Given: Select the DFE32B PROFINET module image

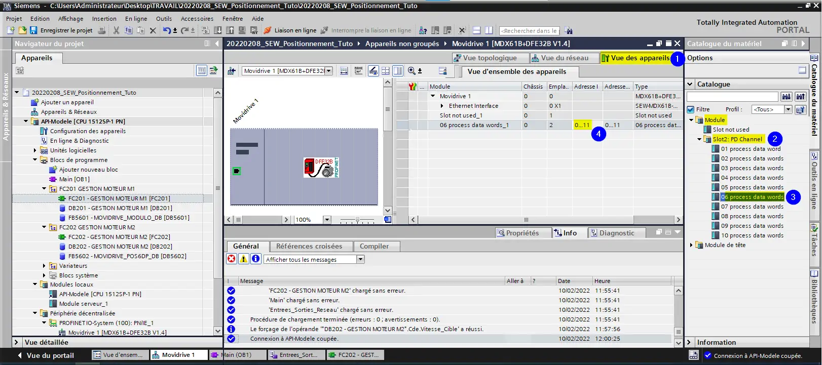Looking at the screenshot, I should point(321,168).
